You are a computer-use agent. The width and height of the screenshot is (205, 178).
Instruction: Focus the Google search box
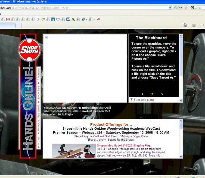pos(199,8)
